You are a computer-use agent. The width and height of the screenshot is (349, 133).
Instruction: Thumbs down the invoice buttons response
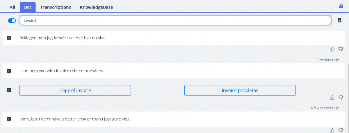point(341,97)
